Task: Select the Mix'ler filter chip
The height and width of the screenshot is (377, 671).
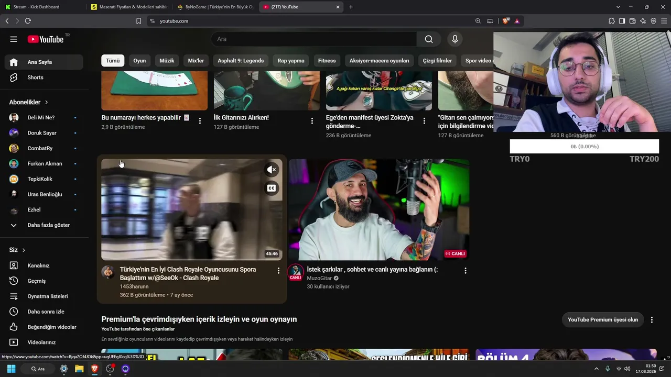Action: 196,61
